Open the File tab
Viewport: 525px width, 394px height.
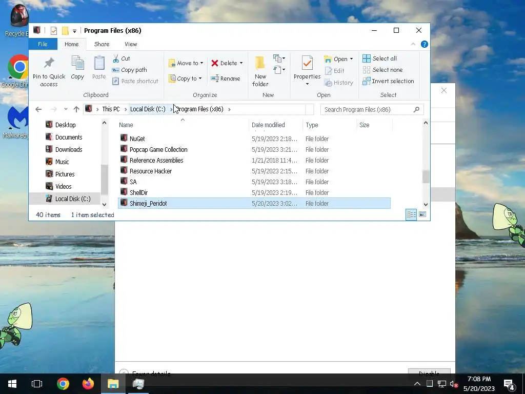[x=43, y=44]
